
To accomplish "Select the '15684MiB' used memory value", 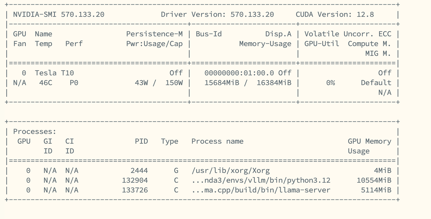I will 222,83.
